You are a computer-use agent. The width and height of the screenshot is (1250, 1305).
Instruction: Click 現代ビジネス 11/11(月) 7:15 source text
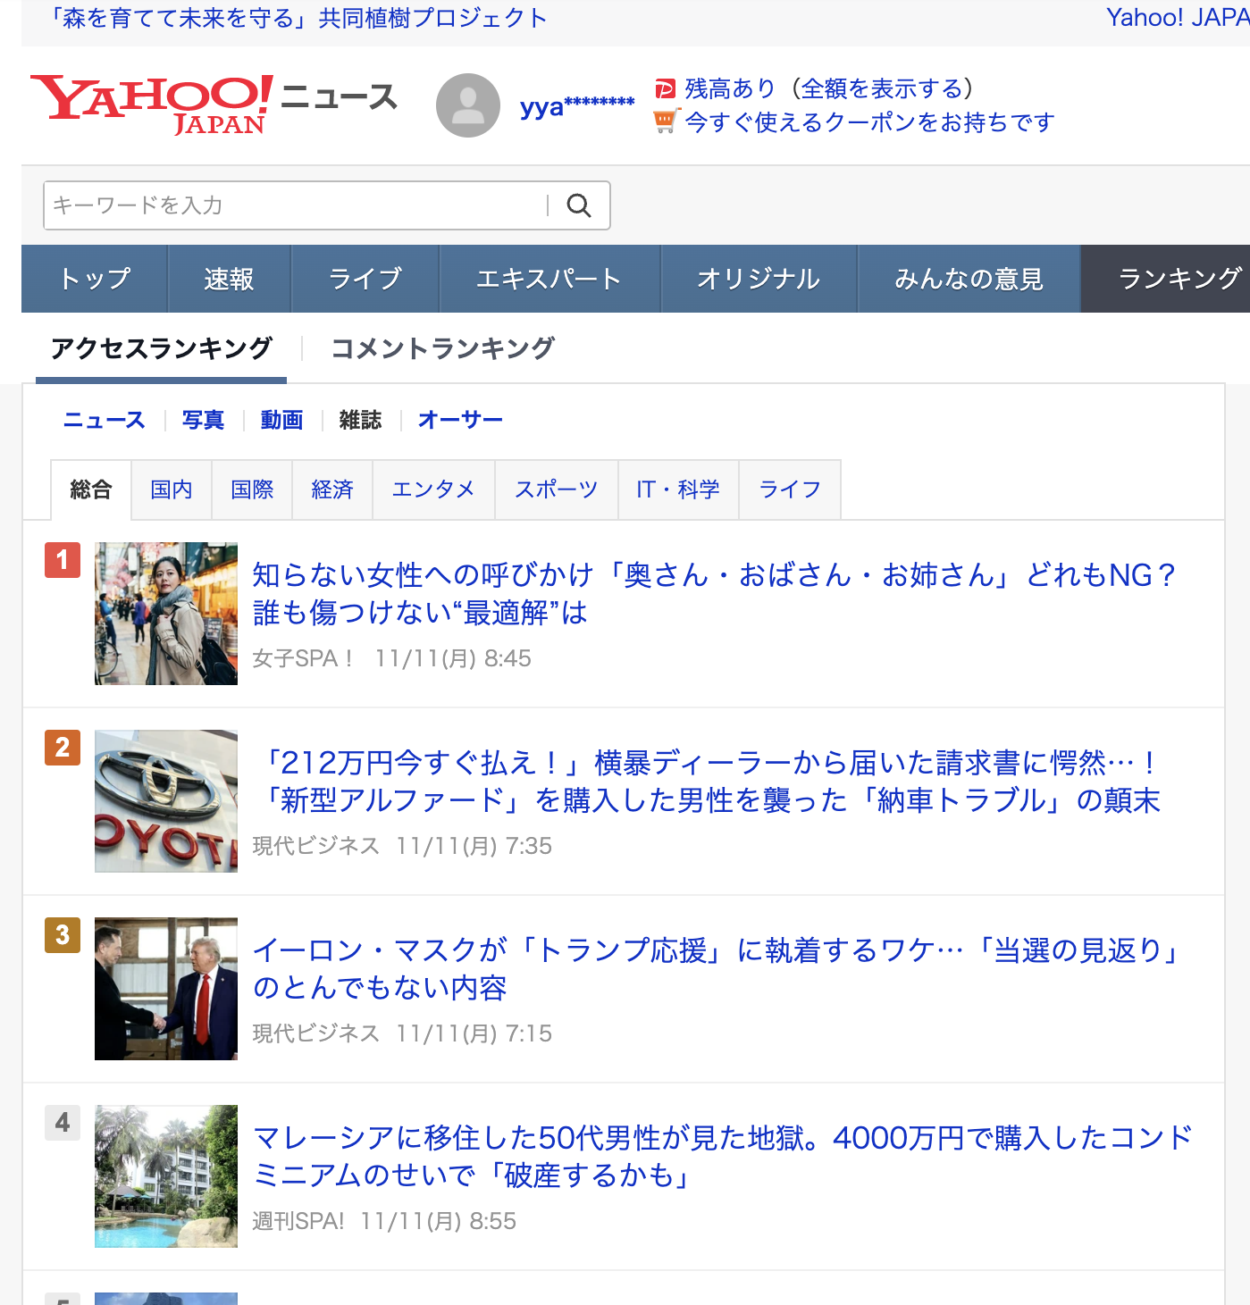point(402,1033)
